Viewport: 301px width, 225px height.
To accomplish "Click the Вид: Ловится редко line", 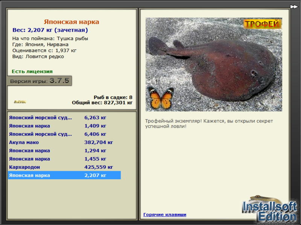I will pyautogui.click(x=38, y=57).
